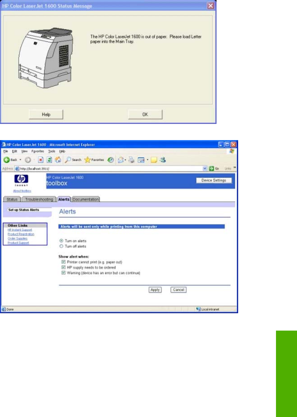Open the History toolbar icon
Image resolution: width=297 pixels, height=417 pixels.
[111, 160]
